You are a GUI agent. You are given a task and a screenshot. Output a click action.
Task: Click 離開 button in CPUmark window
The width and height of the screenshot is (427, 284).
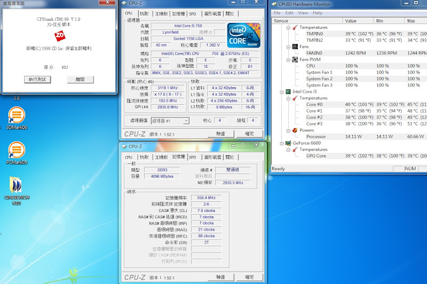[x=81, y=80]
